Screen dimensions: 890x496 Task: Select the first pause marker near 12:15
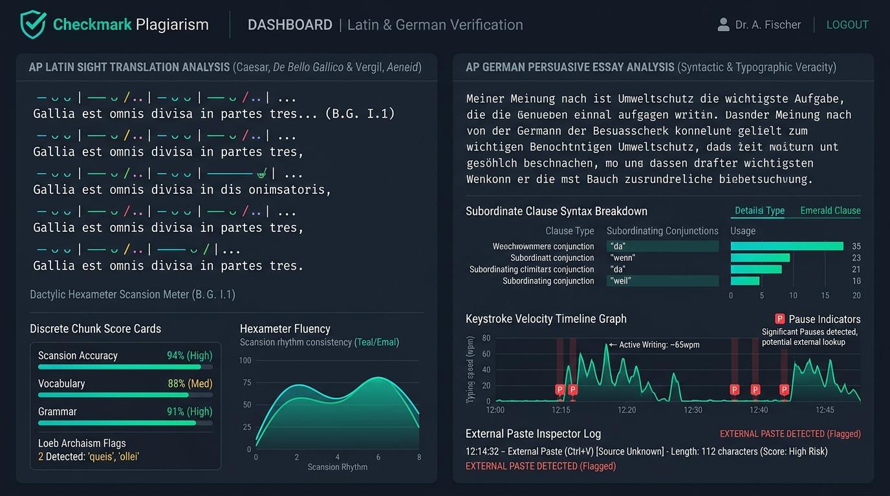pyautogui.click(x=560, y=389)
